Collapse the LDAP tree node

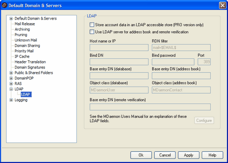[11, 89]
